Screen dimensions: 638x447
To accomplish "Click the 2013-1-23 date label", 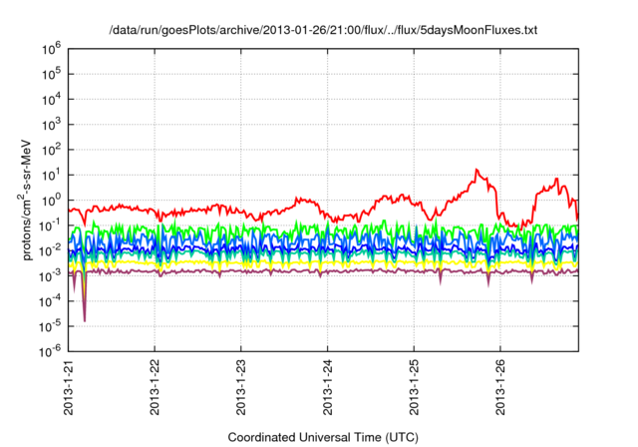I will (x=241, y=387).
